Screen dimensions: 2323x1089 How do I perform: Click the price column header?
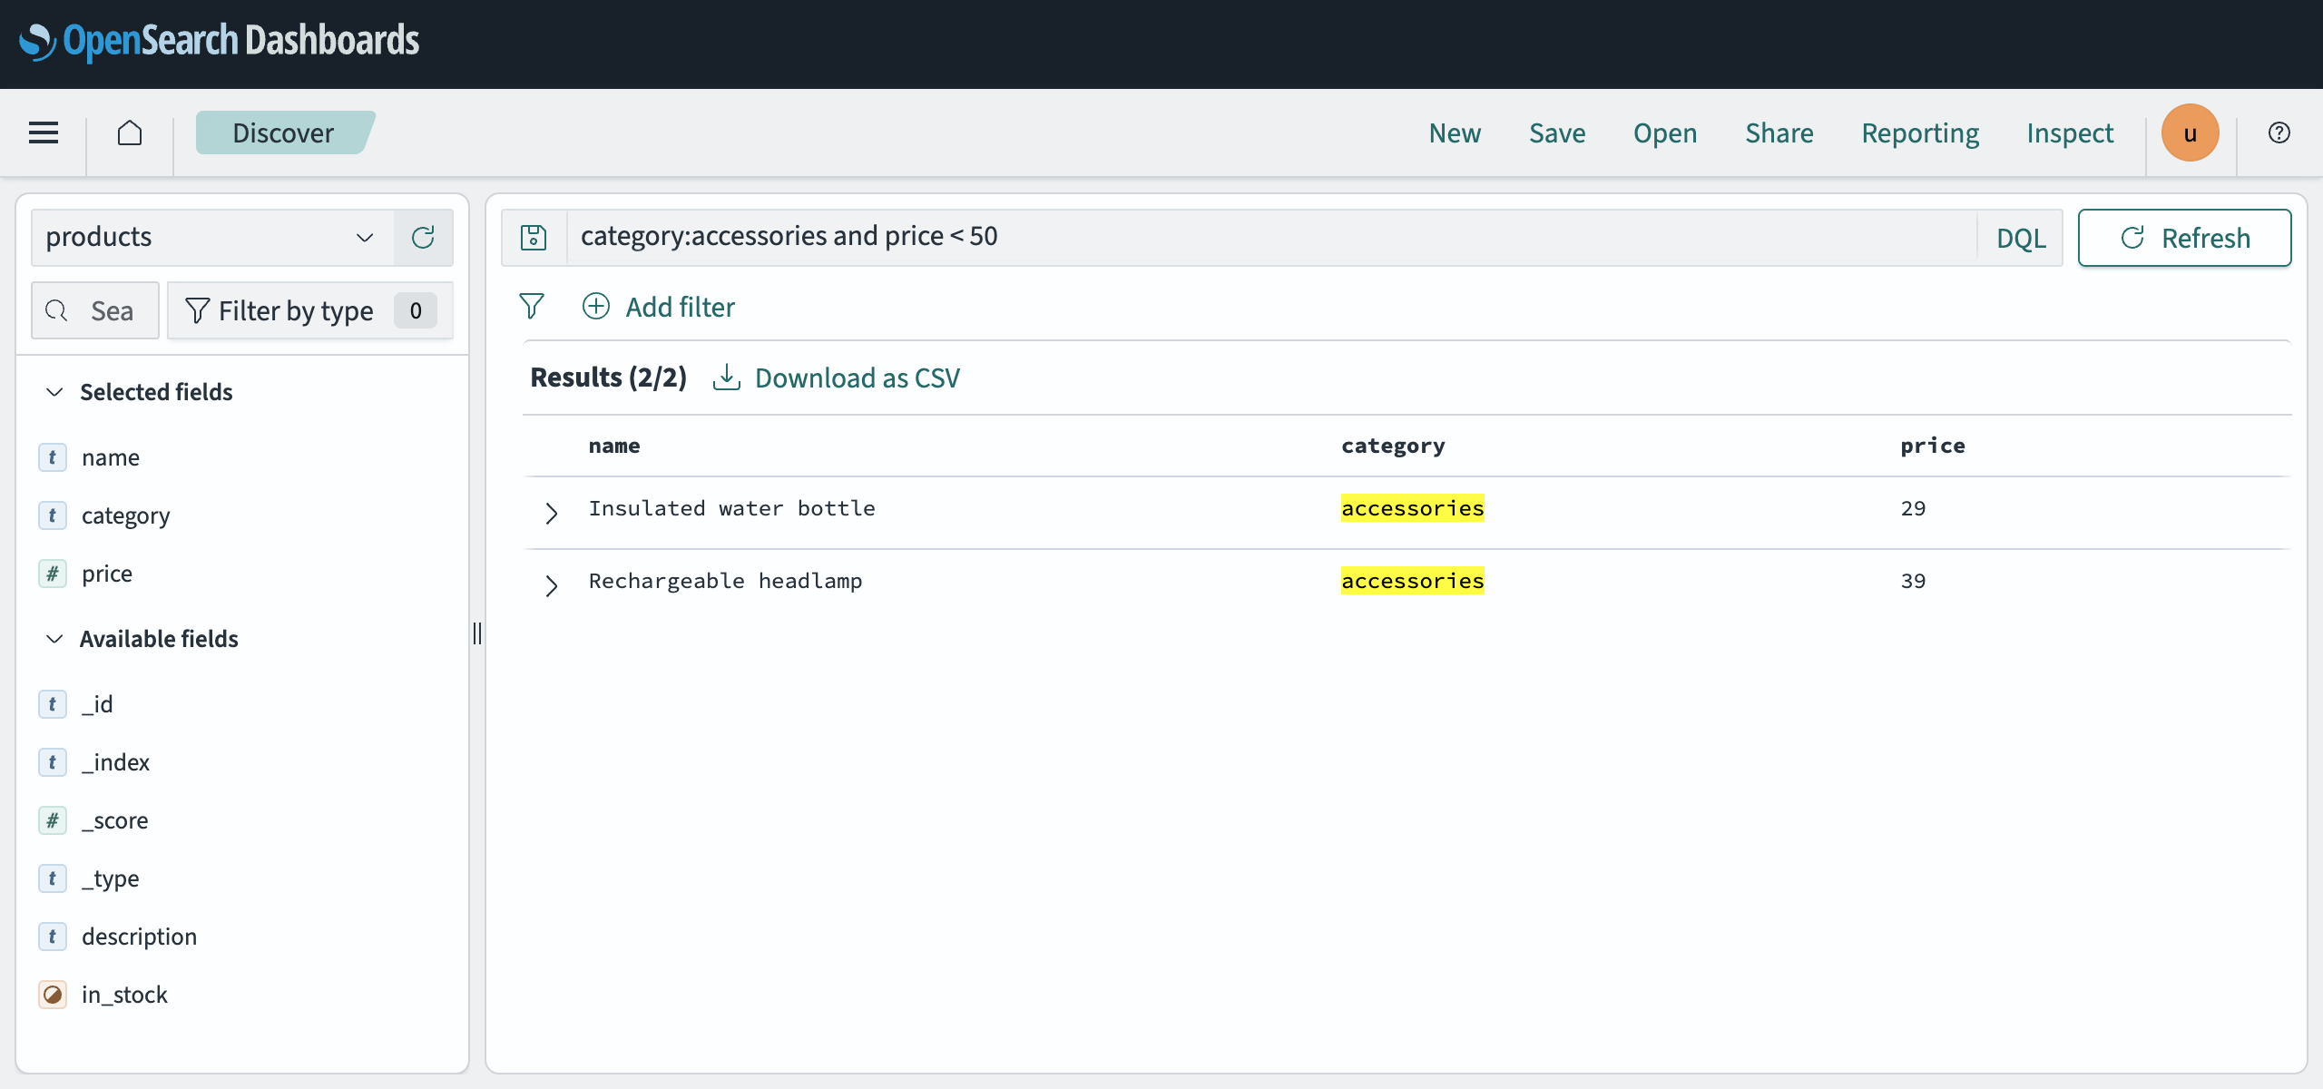(x=1933, y=446)
